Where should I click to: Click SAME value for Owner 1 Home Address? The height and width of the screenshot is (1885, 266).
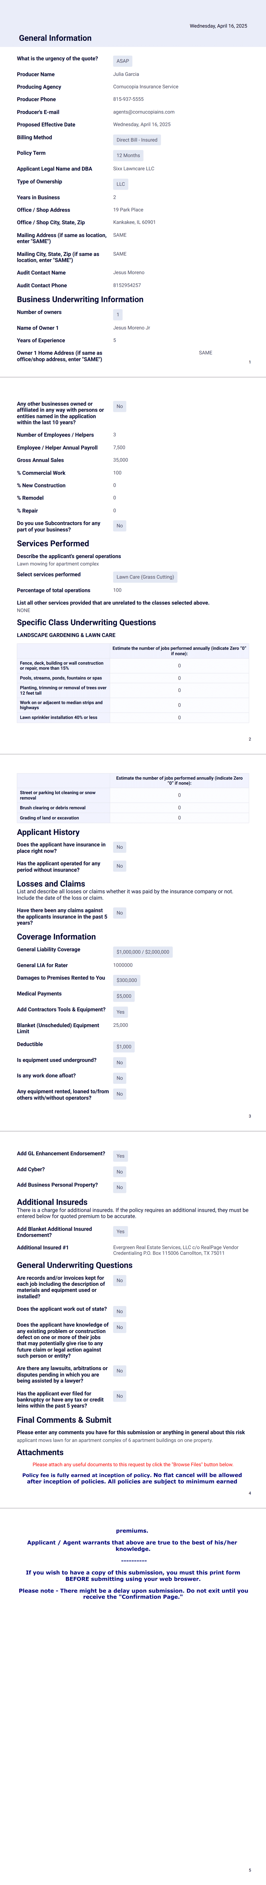point(205,353)
